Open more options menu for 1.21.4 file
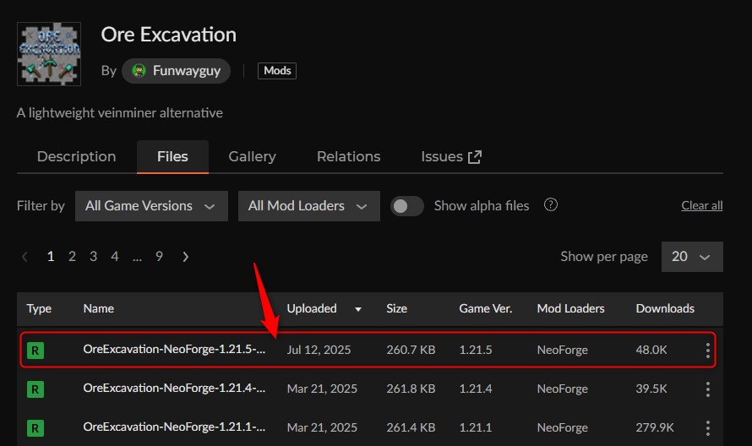Screen dimensions: 752x446 point(708,389)
